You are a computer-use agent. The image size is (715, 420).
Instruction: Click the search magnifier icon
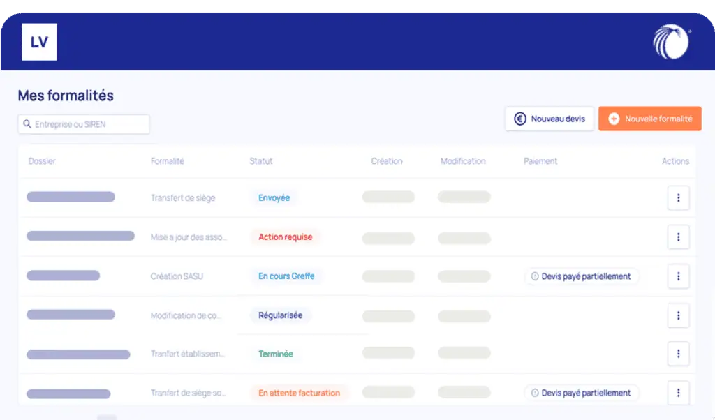click(x=27, y=124)
